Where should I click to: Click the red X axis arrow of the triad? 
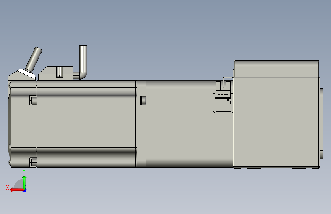click(17, 190)
